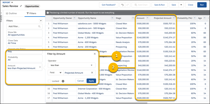This screenshot has height=104, width=210.
Task: Click the redo arrow button
Action: [x=128, y=5]
